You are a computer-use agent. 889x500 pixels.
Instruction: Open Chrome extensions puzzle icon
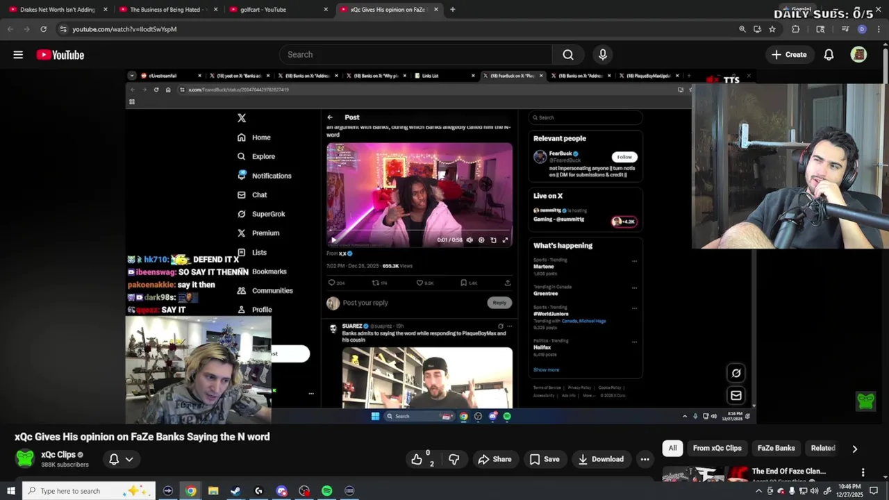(795, 29)
